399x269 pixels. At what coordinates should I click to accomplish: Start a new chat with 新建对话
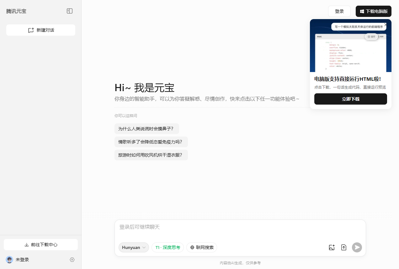point(41,30)
